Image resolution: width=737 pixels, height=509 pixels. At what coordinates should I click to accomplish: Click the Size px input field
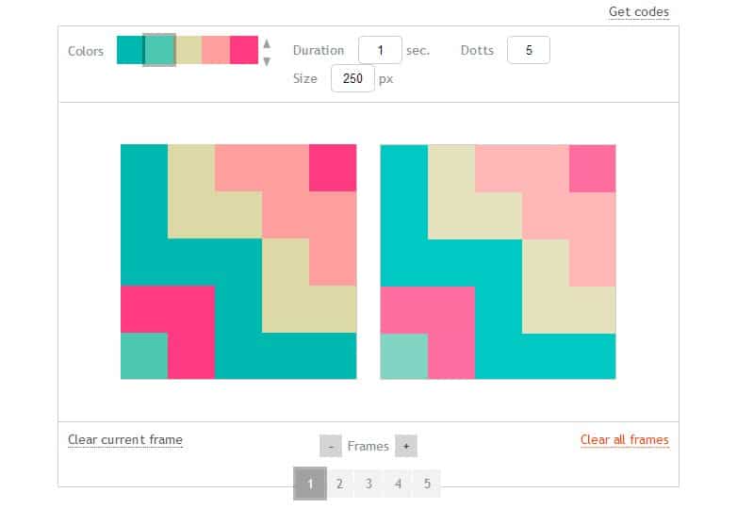[x=352, y=79]
